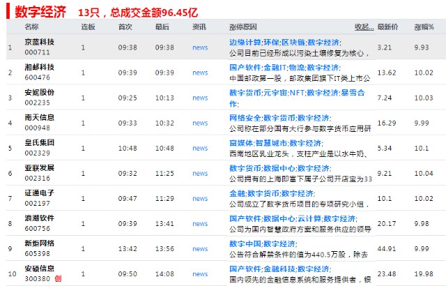The height and width of the screenshot is (286, 446).
Task: Click stock code 600756
Action: click(x=37, y=229)
